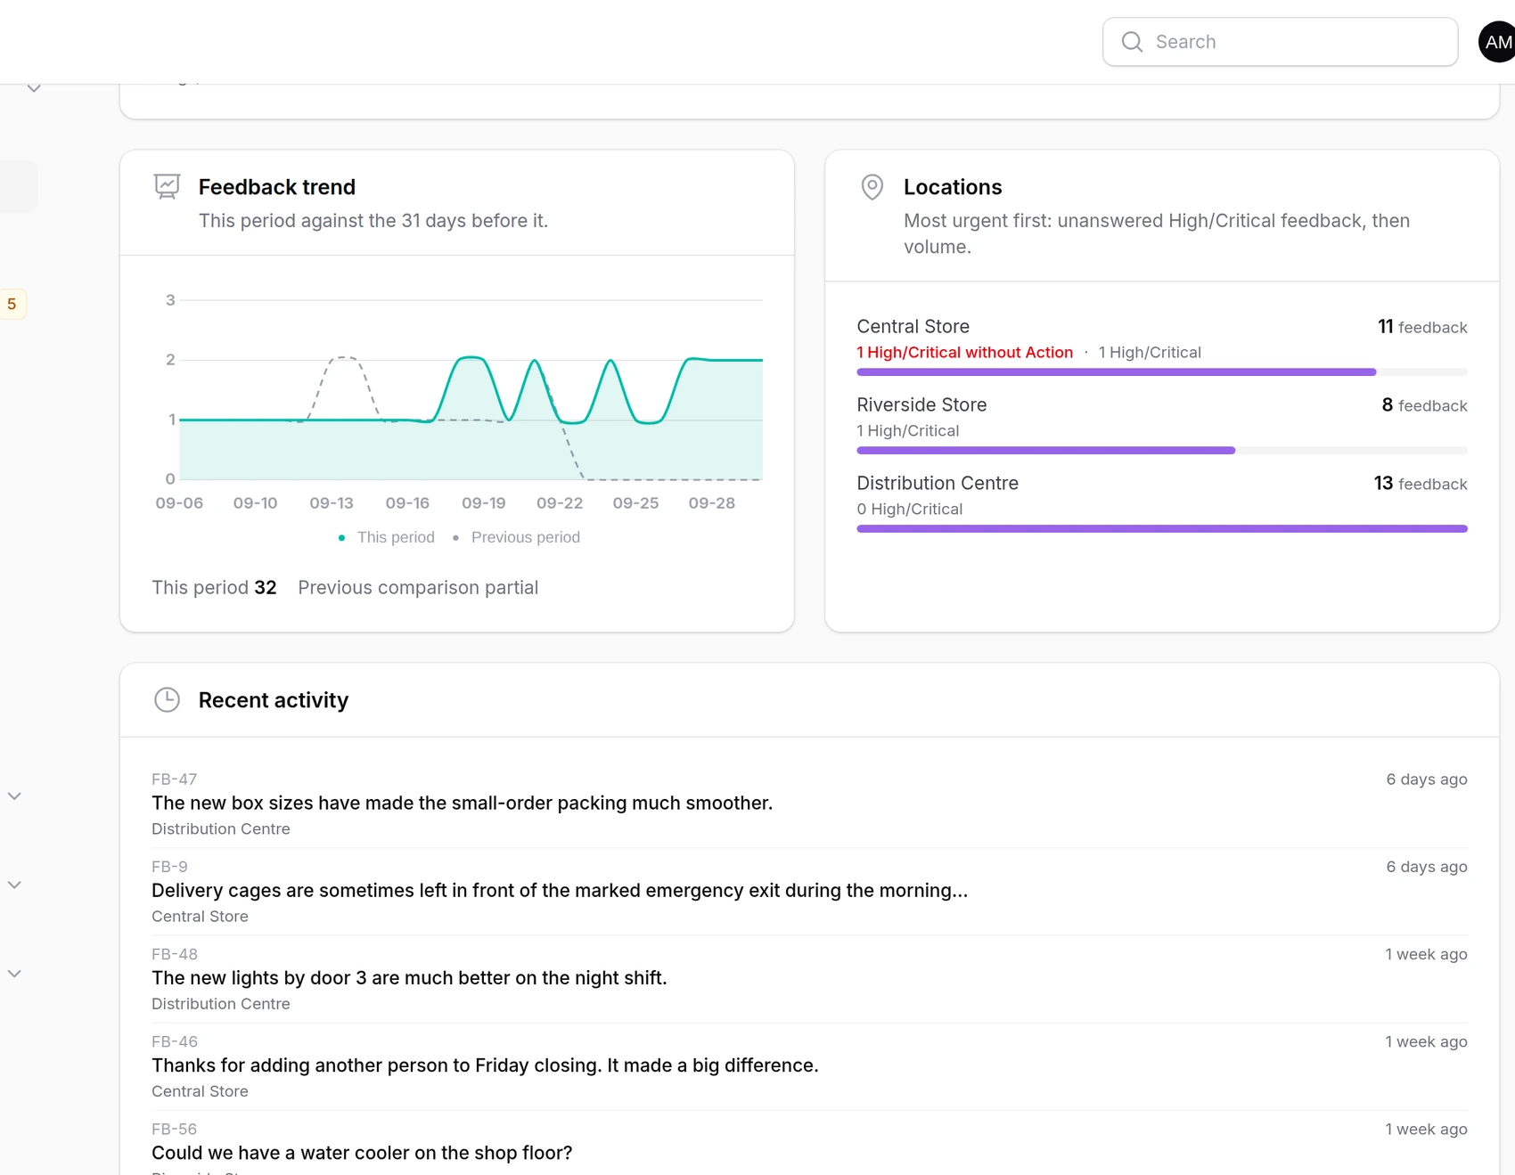Screen dimensions: 1515x1175
Task: Open Riverside Store location row
Action: coord(1162,424)
